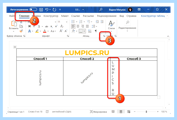Increase font size with larger A
This screenshot has width=177, height=120.
[x=61, y=31]
